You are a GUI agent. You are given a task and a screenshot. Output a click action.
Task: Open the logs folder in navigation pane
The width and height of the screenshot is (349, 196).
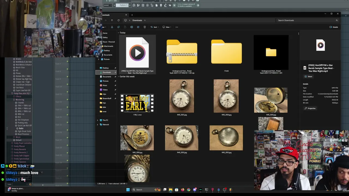(x=103, y=103)
